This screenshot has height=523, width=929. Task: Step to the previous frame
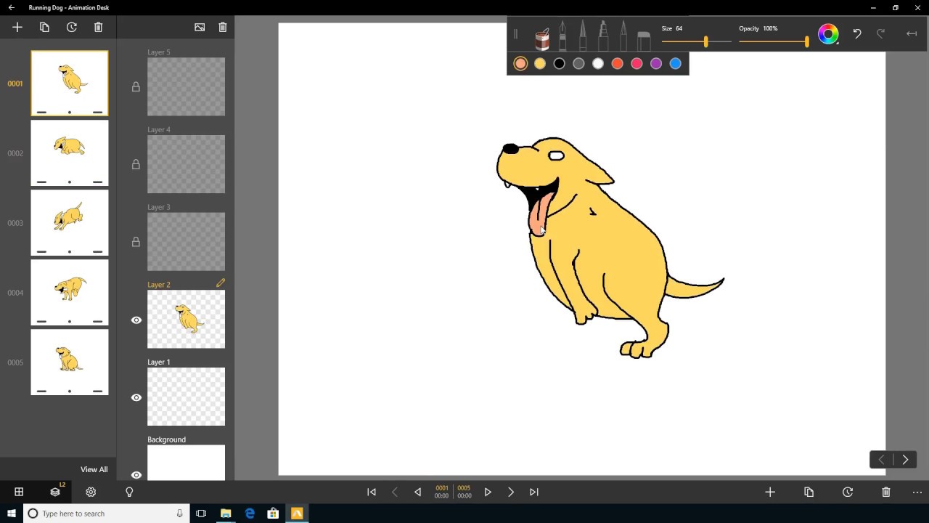point(395,492)
